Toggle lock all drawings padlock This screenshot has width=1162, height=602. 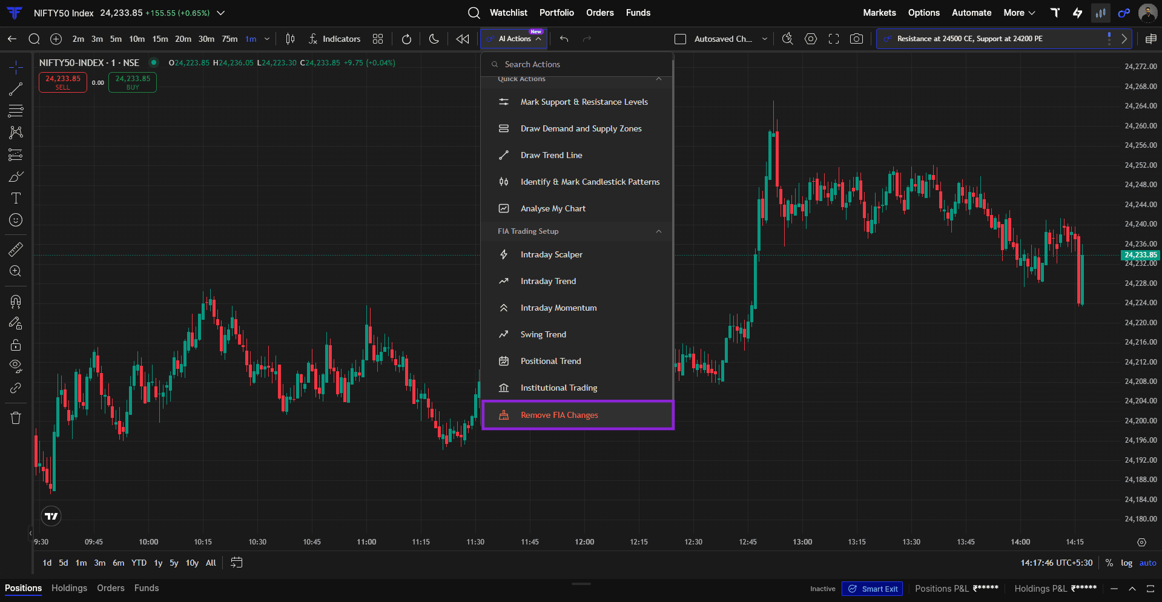pos(16,345)
